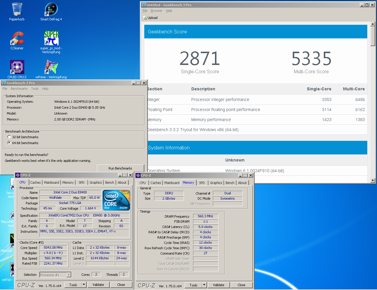Click the Upload icon in Geekbench results window
377x290 pixels.
point(145,18)
